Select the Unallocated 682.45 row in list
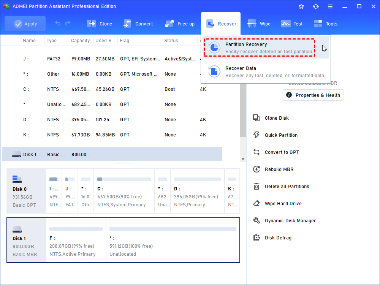 (112, 104)
